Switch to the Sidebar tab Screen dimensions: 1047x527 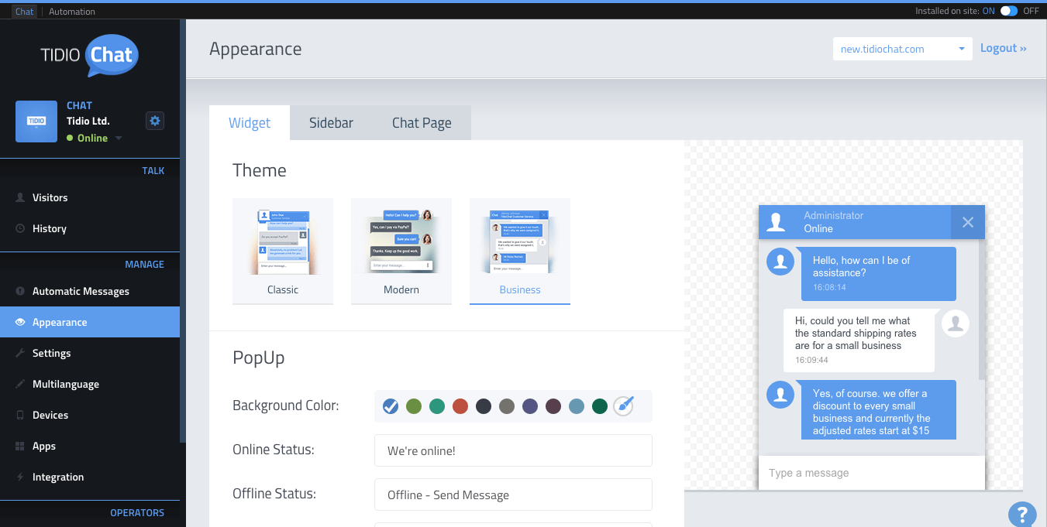click(x=331, y=123)
